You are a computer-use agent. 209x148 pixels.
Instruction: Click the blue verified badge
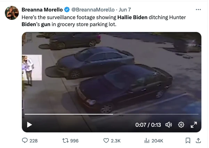(67, 10)
